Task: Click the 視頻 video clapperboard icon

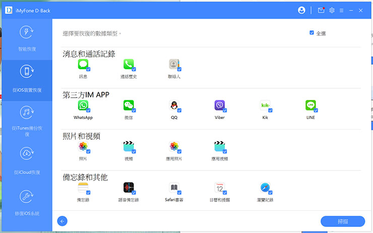Action: point(129,146)
